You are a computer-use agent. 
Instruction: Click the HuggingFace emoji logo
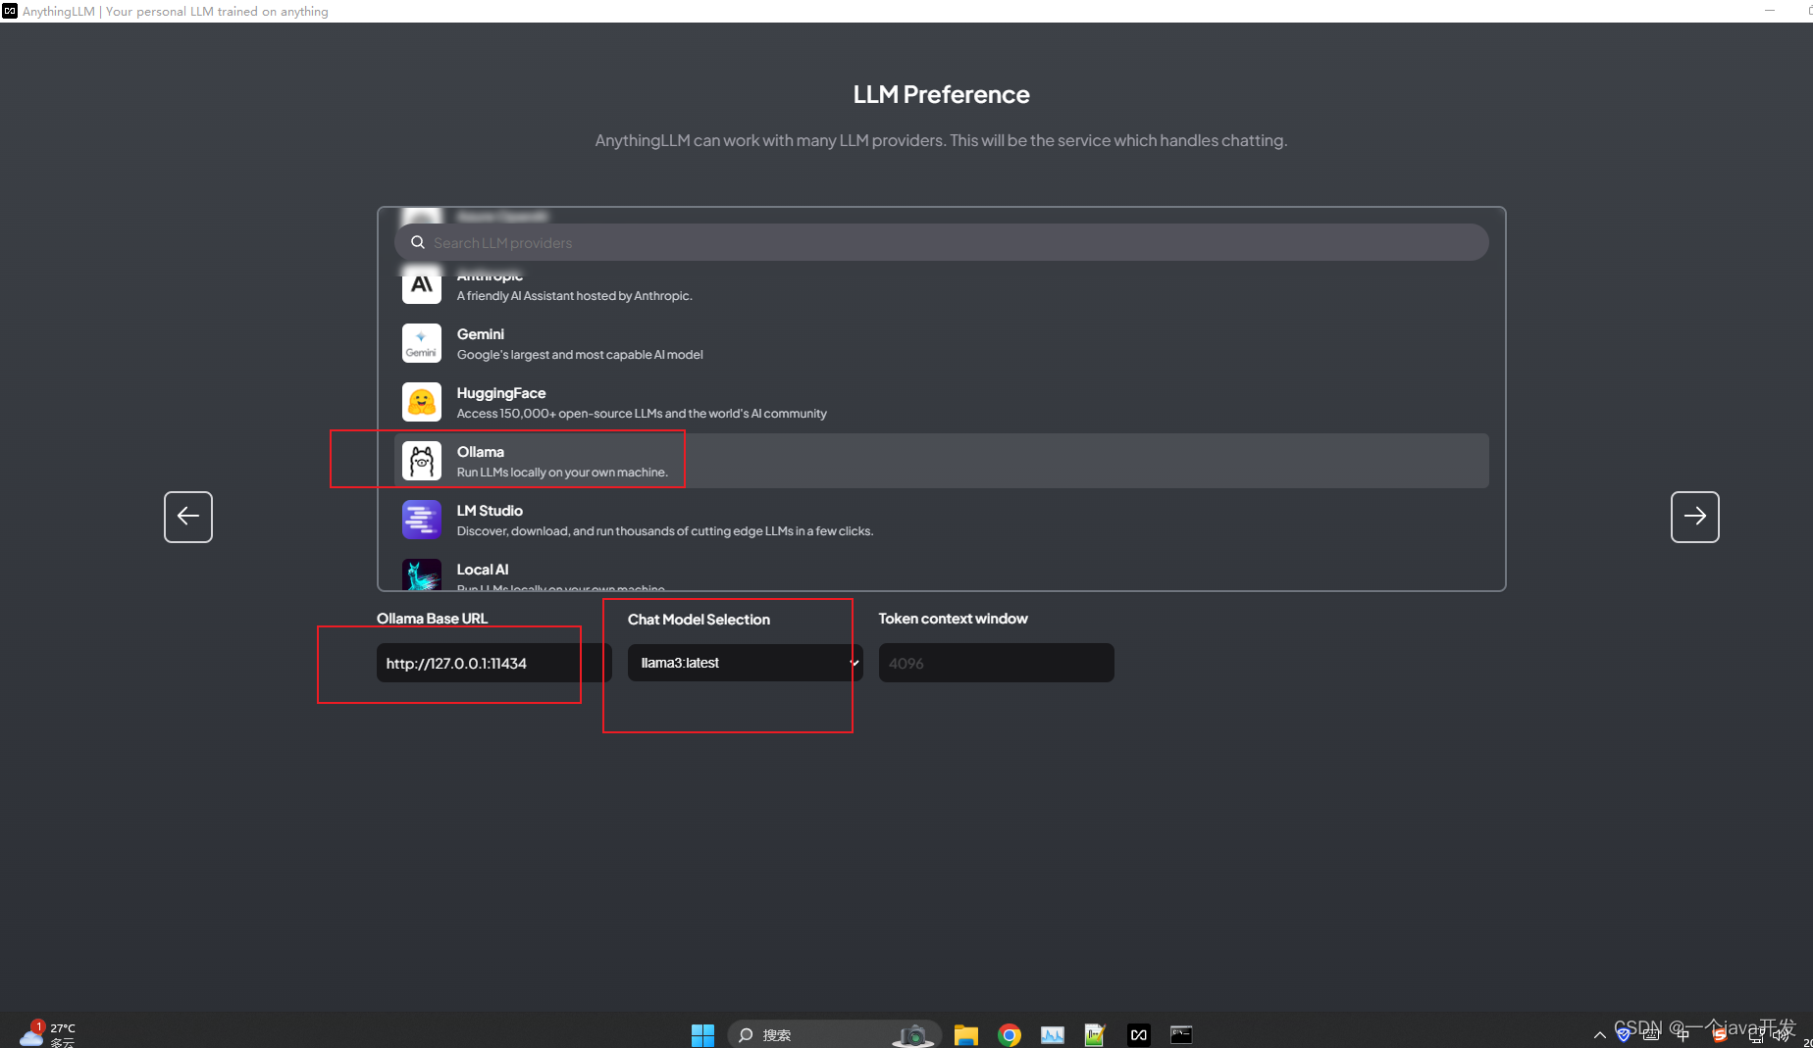(x=422, y=402)
